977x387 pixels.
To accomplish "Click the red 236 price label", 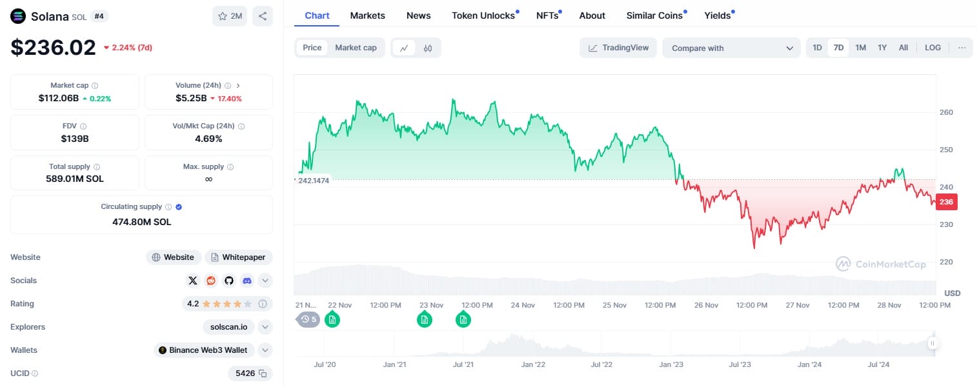I will pos(946,202).
